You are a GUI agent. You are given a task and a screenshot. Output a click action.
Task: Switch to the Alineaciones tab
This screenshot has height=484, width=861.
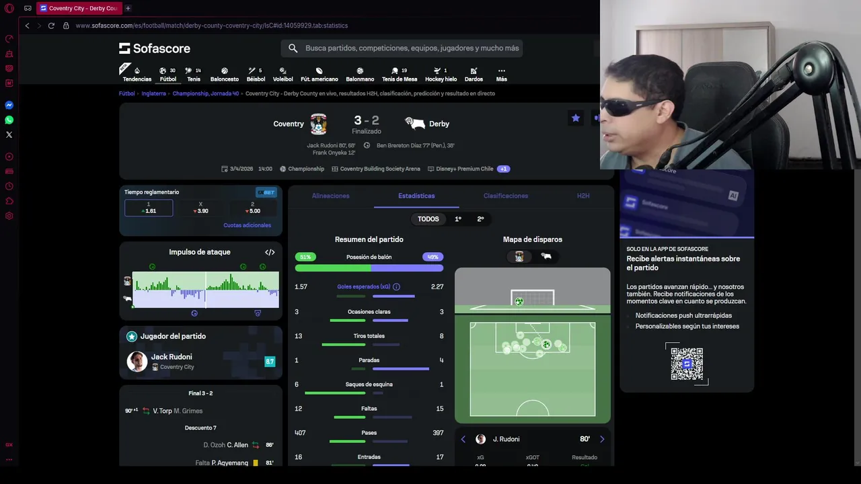(x=330, y=196)
